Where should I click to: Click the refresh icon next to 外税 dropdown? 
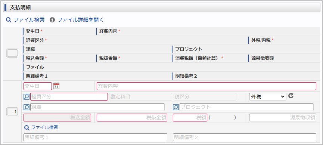click(x=291, y=96)
